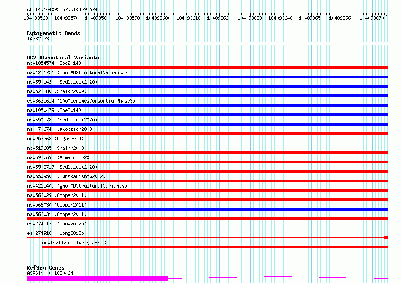
Task: Open the nsv566029 (Cooper2011) label
Action: click(57, 195)
